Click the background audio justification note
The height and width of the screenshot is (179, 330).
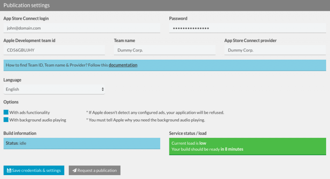click(146, 120)
